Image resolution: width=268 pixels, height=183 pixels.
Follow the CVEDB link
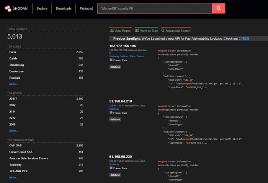pyautogui.click(x=244, y=39)
